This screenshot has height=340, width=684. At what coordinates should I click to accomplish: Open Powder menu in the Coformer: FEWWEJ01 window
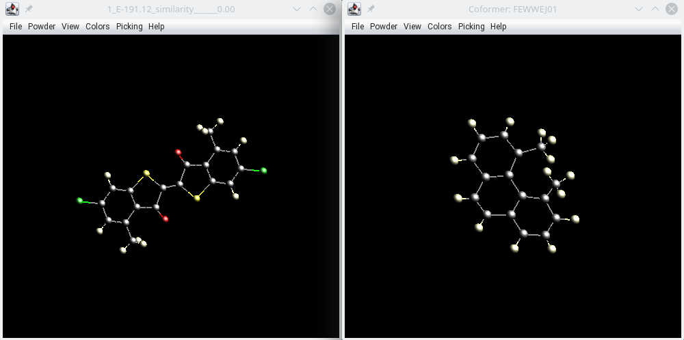point(384,27)
